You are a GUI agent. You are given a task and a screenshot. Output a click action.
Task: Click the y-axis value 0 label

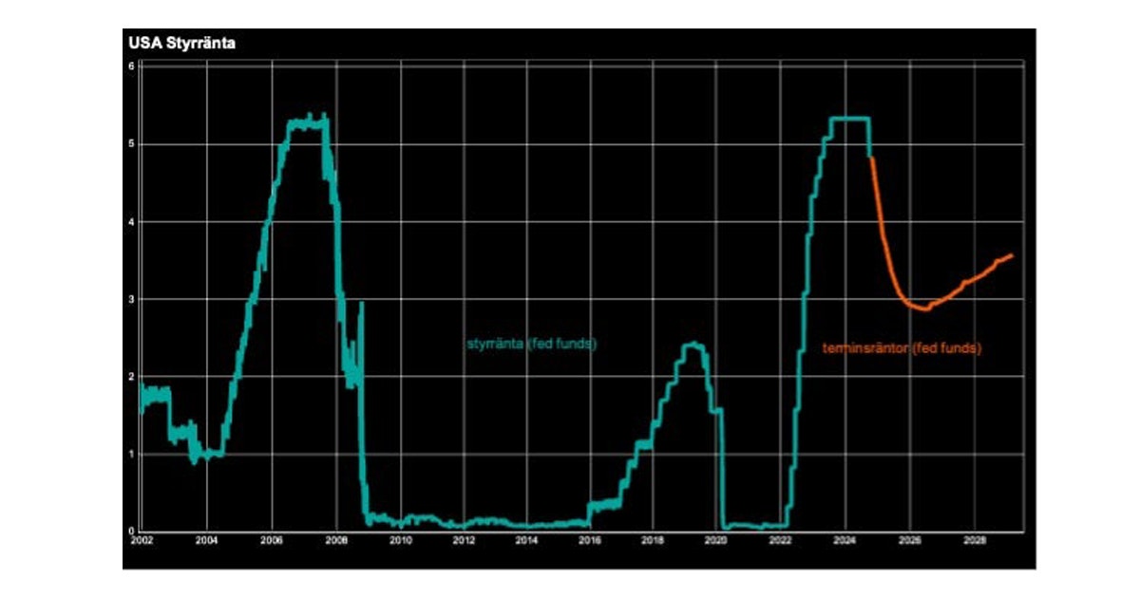[132, 531]
